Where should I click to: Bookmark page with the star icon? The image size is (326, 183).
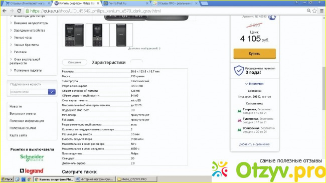pyautogui.click(x=314, y=11)
